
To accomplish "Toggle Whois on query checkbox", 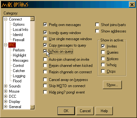I will point(45,51).
